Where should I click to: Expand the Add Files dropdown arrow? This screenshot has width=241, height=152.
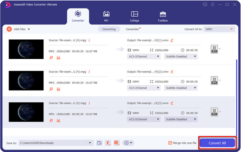pos(29,29)
